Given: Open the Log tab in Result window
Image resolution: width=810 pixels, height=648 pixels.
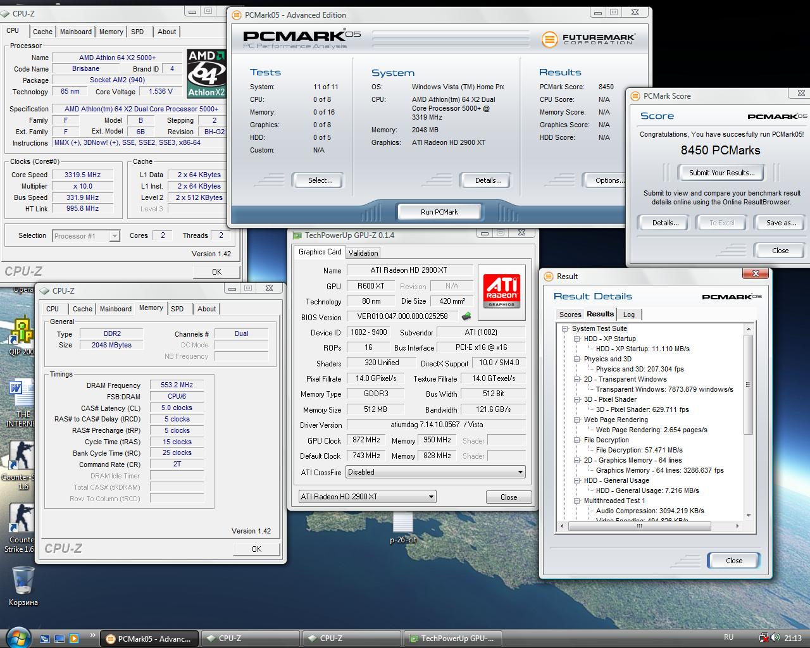Looking at the screenshot, I should click(x=629, y=315).
